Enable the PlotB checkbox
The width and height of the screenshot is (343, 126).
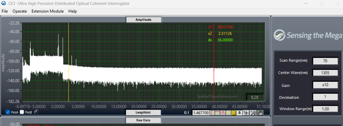coord(22,112)
